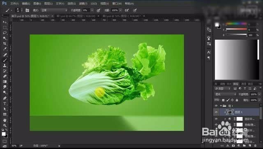The height and width of the screenshot is (149, 263).
Task: Select the Eraser tool
Action: tap(5, 76)
